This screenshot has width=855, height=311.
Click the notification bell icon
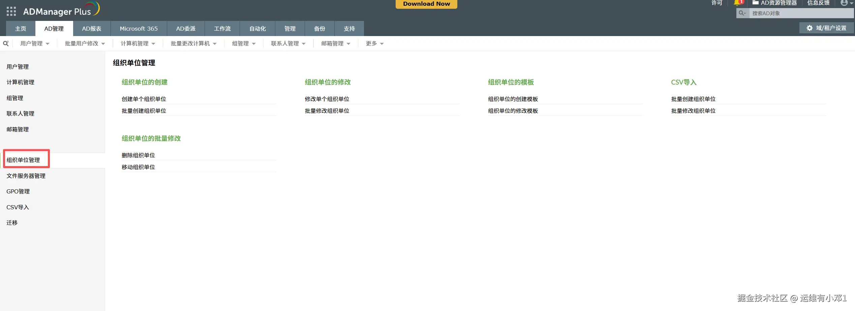[x=737, y=3]
